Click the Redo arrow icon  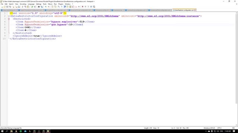coord(35,7)
